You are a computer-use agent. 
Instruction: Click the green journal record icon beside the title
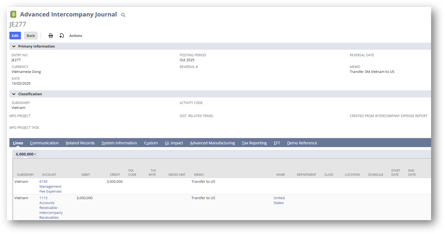coord(13,14)
